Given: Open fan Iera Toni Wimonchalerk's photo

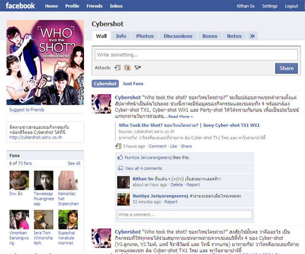Looking at the screenshot, I should pos(44,219).
